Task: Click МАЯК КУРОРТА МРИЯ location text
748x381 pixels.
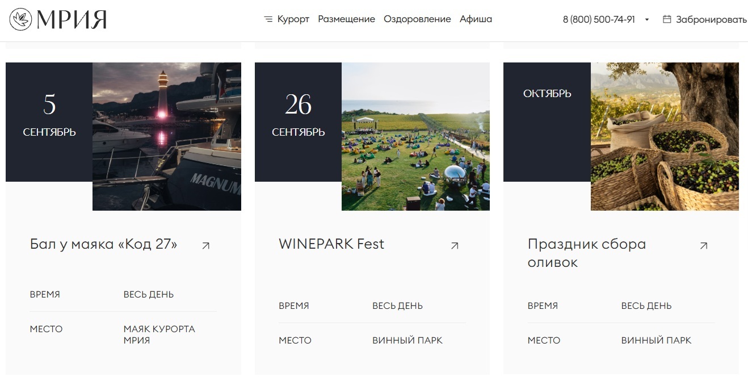Action: (x=159, y=334)
